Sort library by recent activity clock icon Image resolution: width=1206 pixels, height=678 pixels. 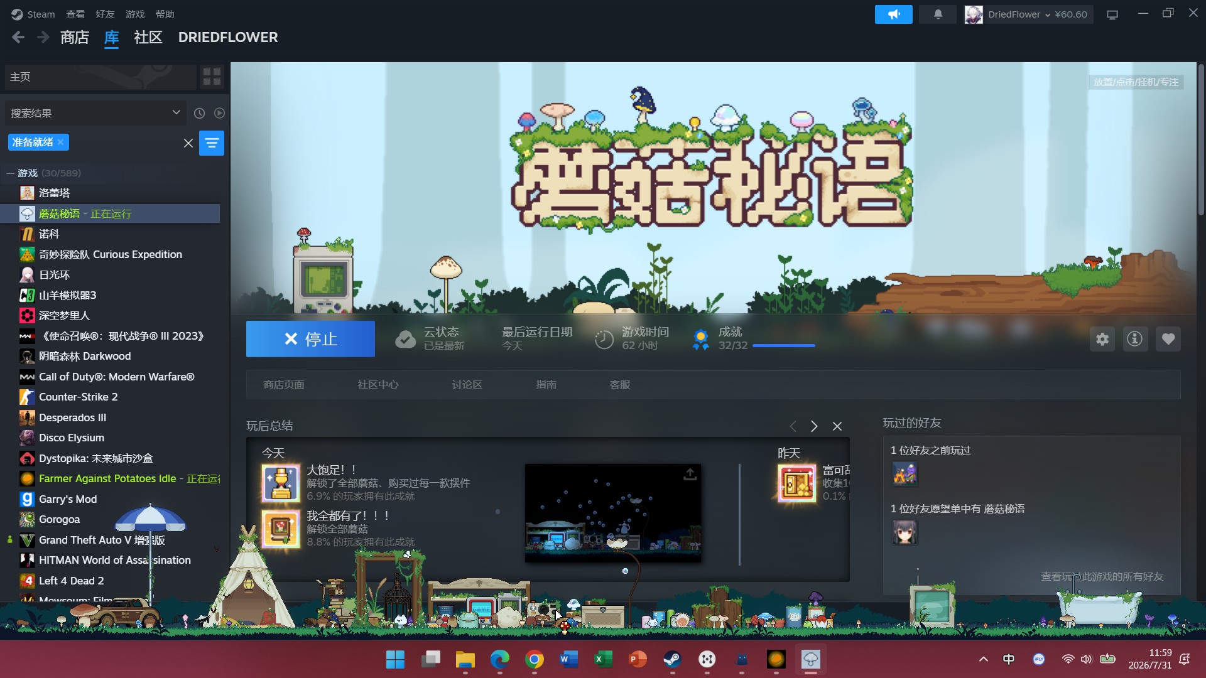pyautogui.click(x=199, y=113)
